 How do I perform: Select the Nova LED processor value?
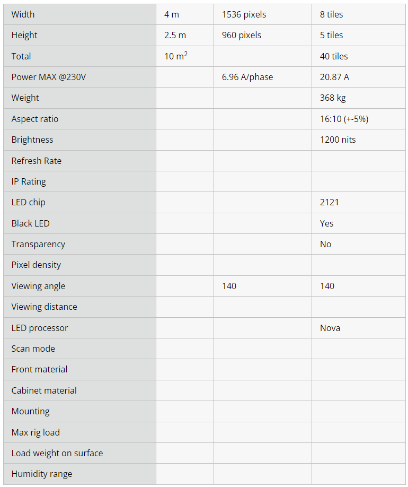(330, 328)
